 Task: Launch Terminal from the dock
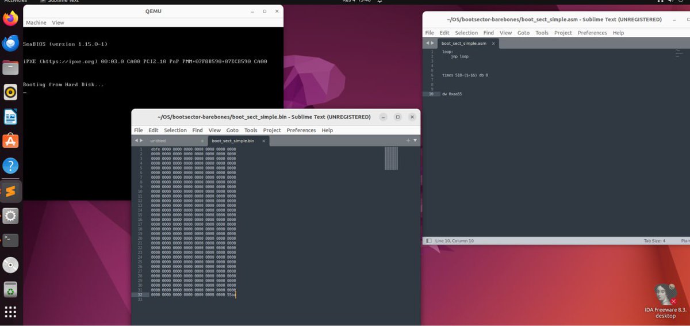coord(10,240)
